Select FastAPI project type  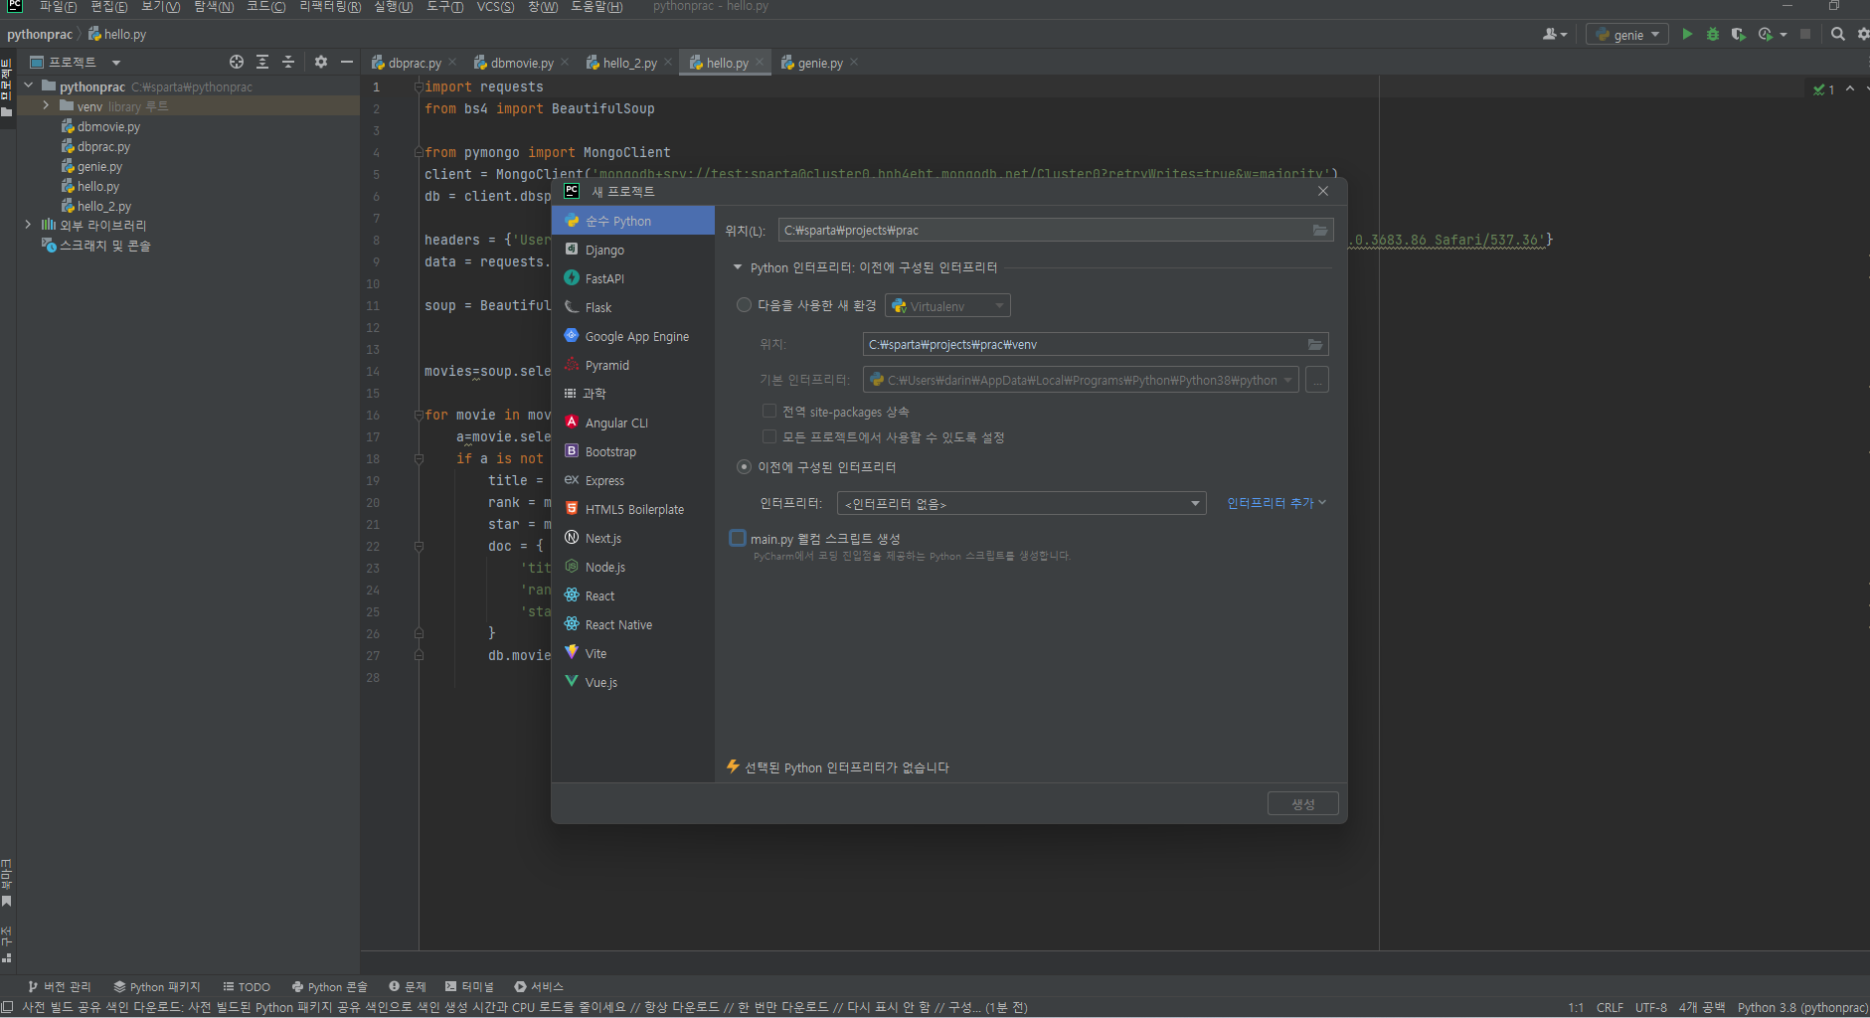633,278
